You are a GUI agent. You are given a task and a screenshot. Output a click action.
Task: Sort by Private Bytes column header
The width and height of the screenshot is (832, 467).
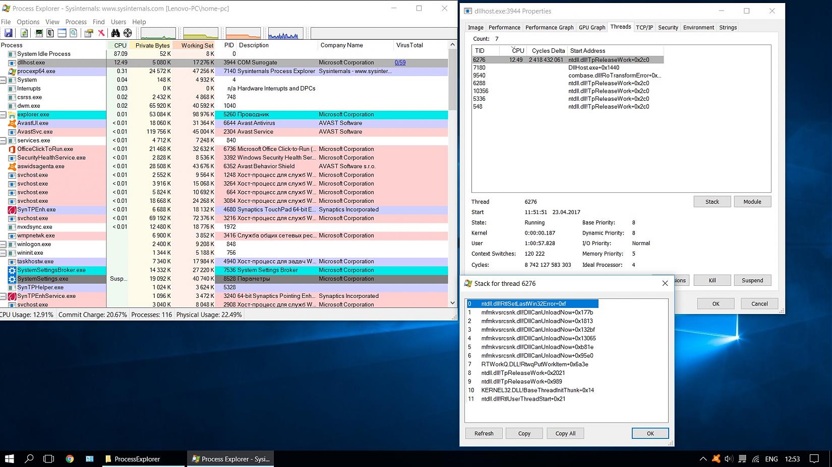pos(152,45)
